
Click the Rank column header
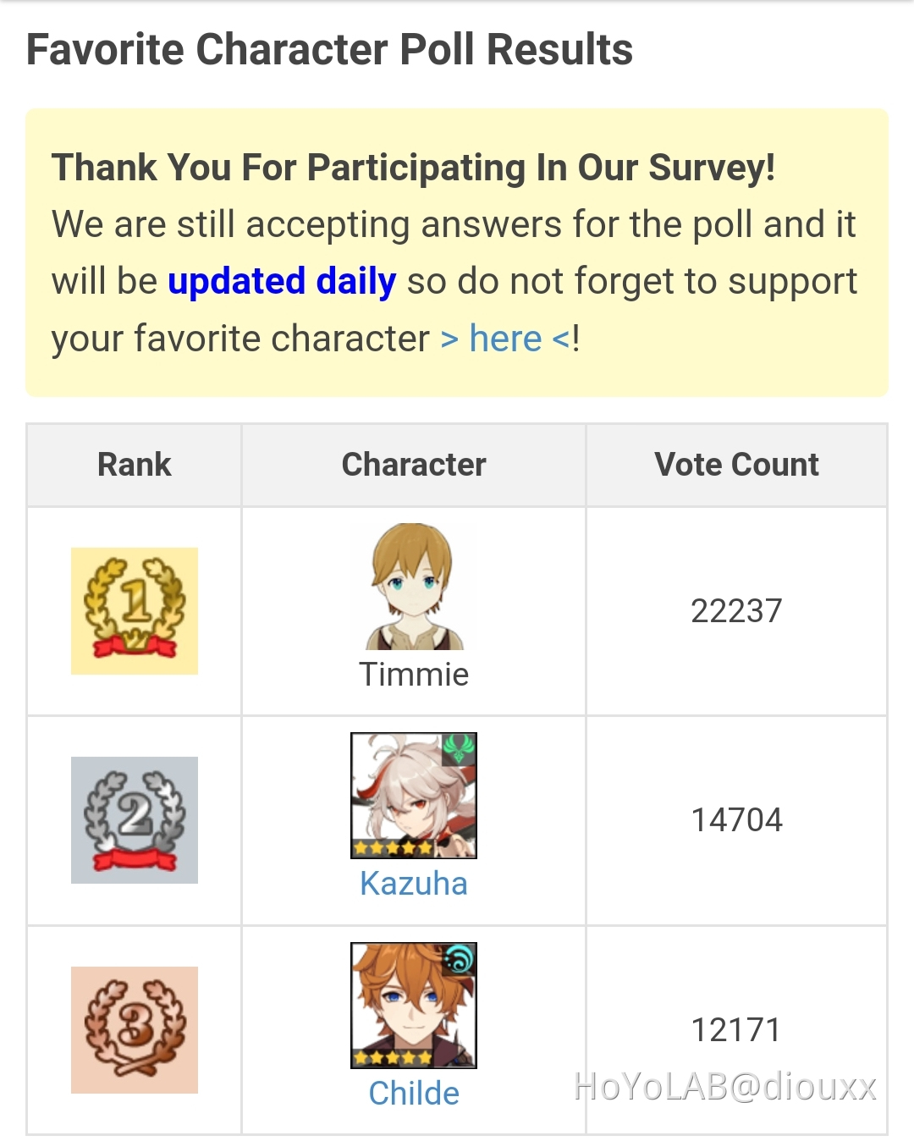pos(135,465)
